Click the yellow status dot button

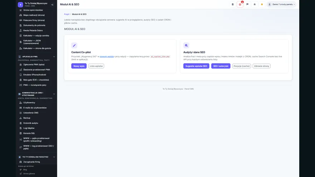pos(262,4)
